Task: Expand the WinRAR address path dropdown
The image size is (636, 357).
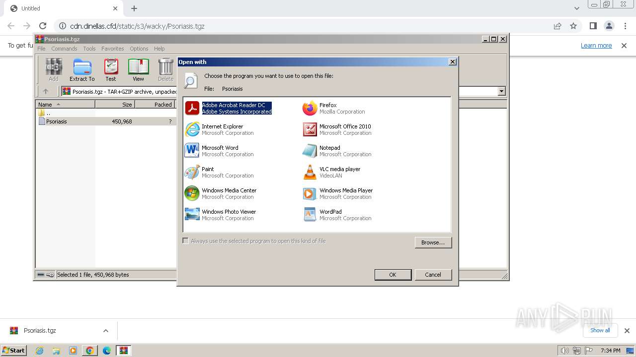Action: pos(501,91)
